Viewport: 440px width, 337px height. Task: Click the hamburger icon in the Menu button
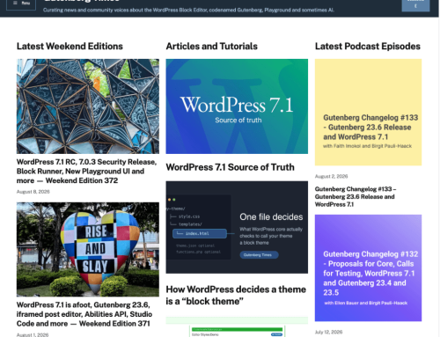click(15, 3)
